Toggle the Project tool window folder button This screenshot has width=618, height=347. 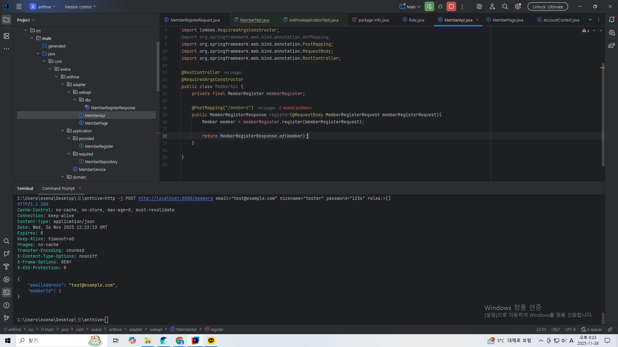[x=6, y=20]
